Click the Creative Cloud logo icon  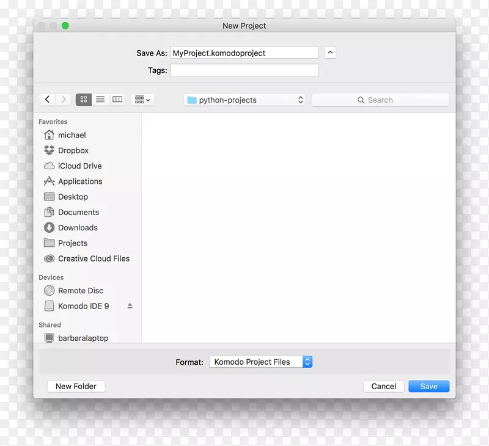coord(49,258)
